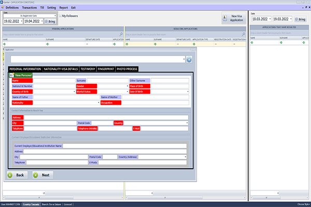This screenshot has height=207, width=311.
Task: Click the green Next arrow icon
Action: 36,175
